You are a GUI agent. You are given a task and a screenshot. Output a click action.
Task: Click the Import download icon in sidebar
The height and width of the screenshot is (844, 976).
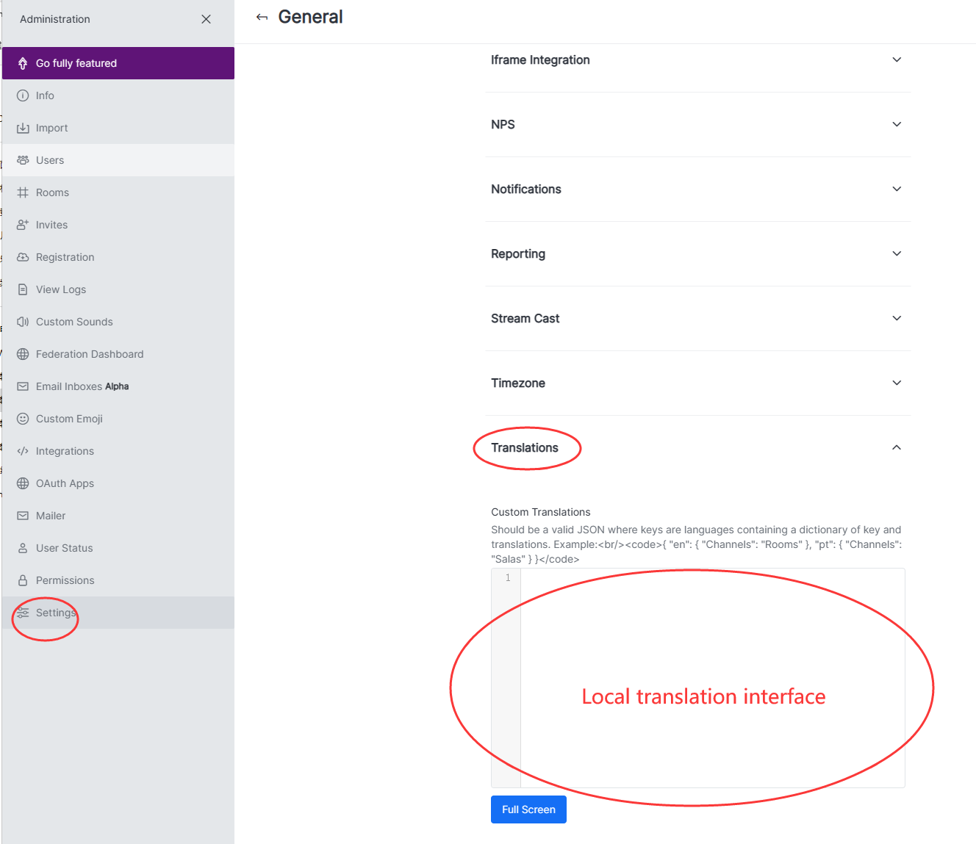(x=23, y=128)
